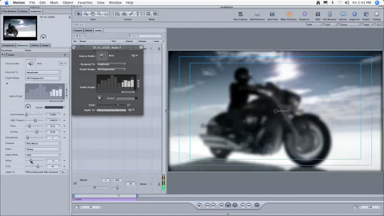Select the Text tool
384x216 pixels.
138,14
